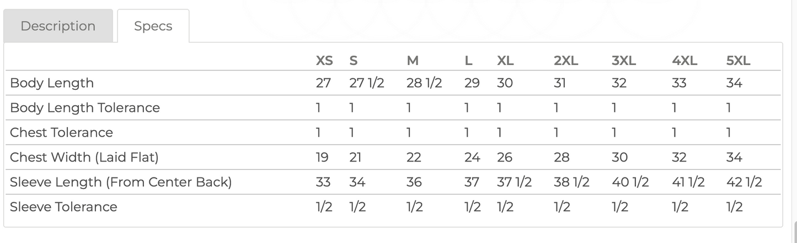Select the Body Length Tolerance row label
797x243 pixels.
click(x=85, y=107)
